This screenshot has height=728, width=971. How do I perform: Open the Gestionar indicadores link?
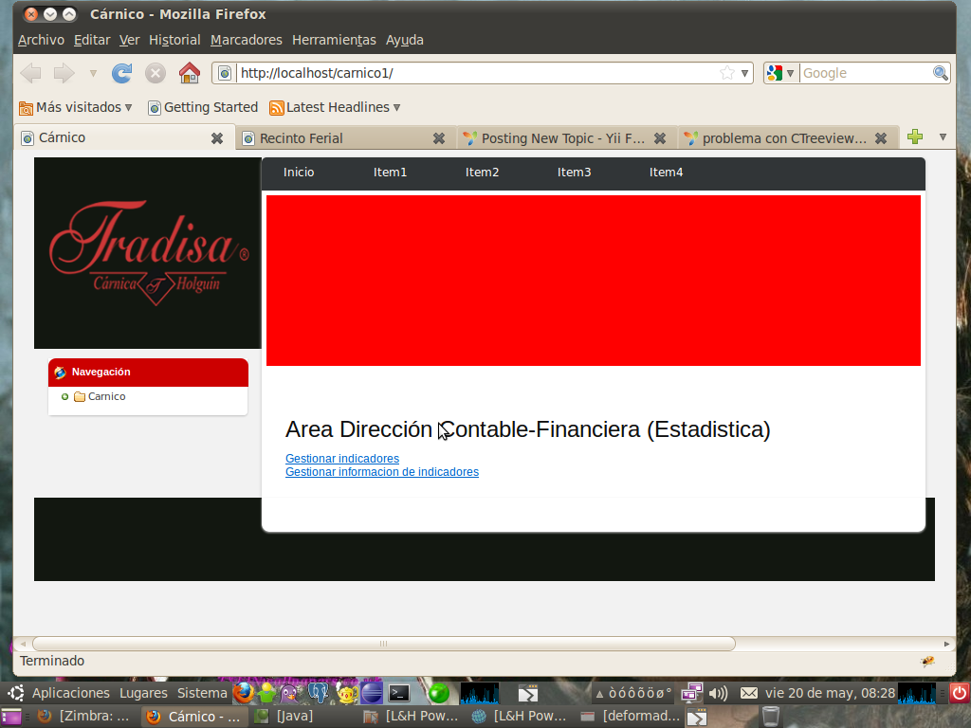click(x=341, y=459)
